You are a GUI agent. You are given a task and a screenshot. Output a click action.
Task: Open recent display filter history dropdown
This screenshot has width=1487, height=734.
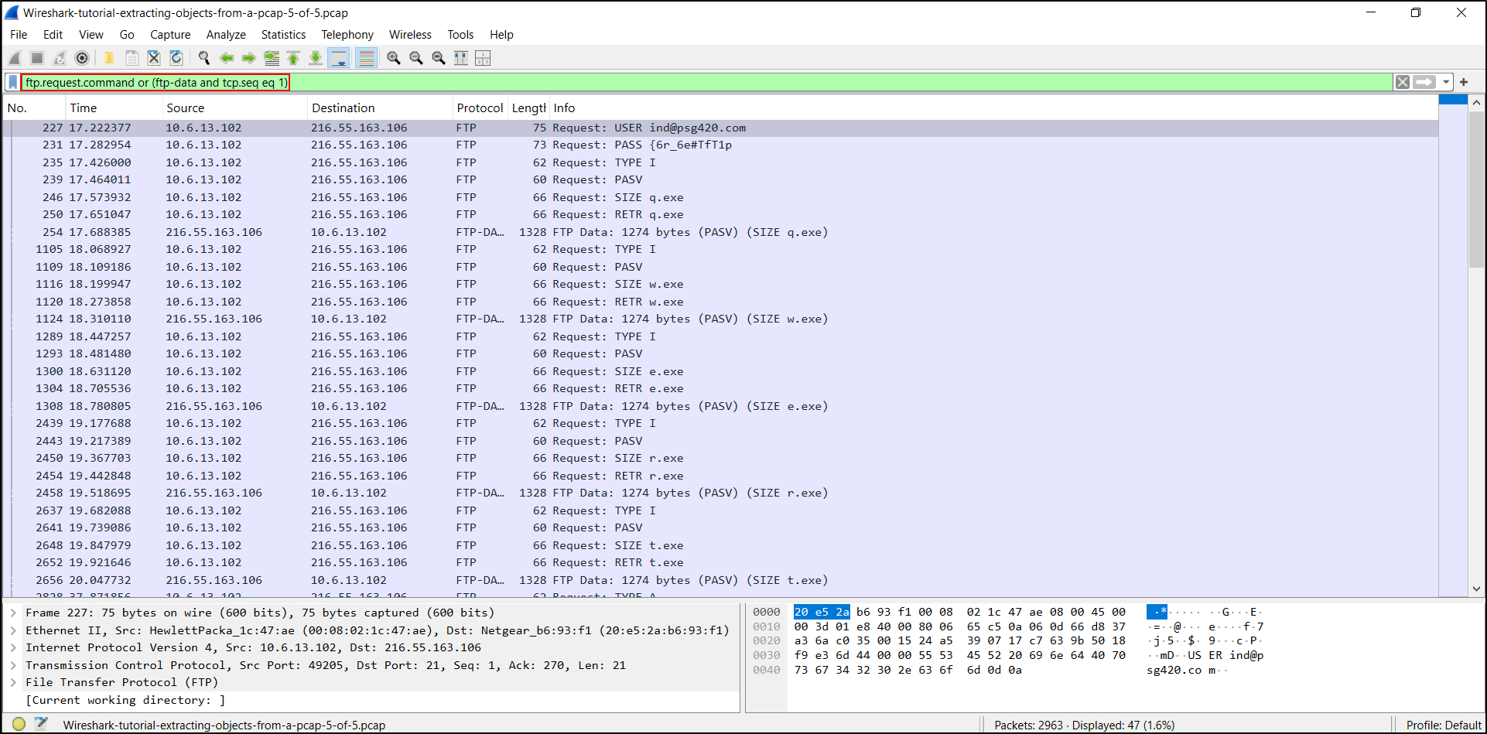[x=1445, y=82]
